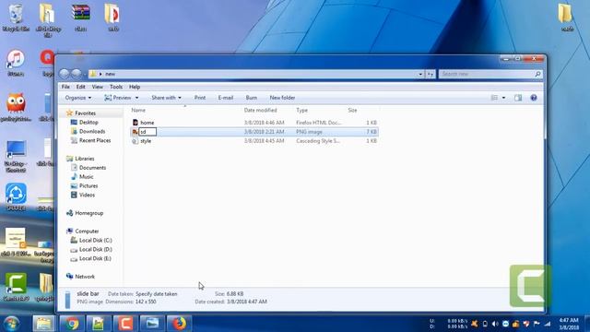
Task: Open Local Disk (D:)
Action: 95,249
